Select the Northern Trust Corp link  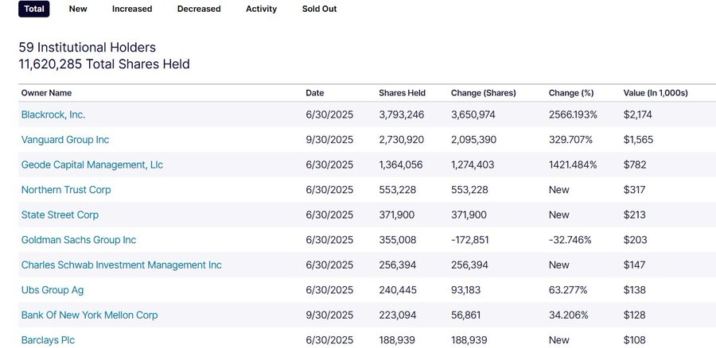(x=66, y=190)
